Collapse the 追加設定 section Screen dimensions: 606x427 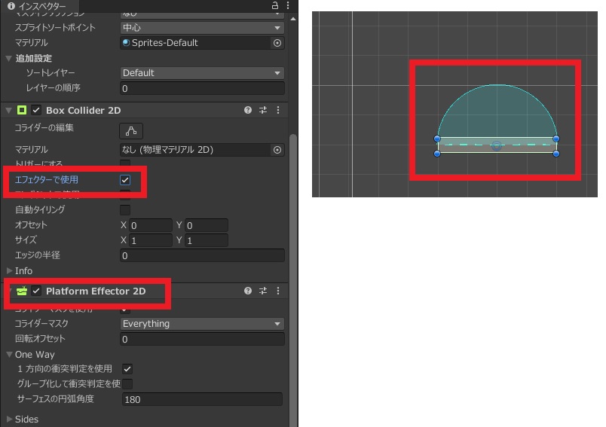(x=8, y=58)
